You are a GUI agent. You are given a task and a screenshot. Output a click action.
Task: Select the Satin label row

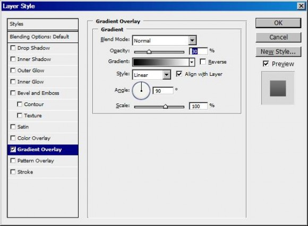(x=43, y=127)
